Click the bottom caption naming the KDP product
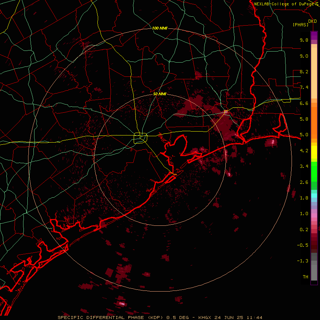The width and height of the screenshot is (320, 320). pos(160,318)
